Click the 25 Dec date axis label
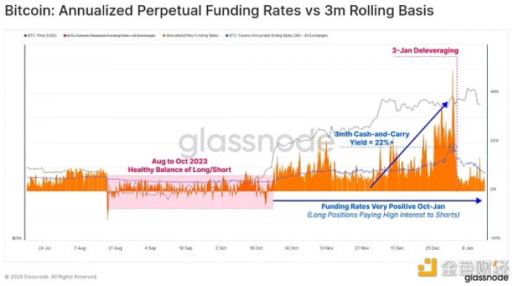 [432, 248]
